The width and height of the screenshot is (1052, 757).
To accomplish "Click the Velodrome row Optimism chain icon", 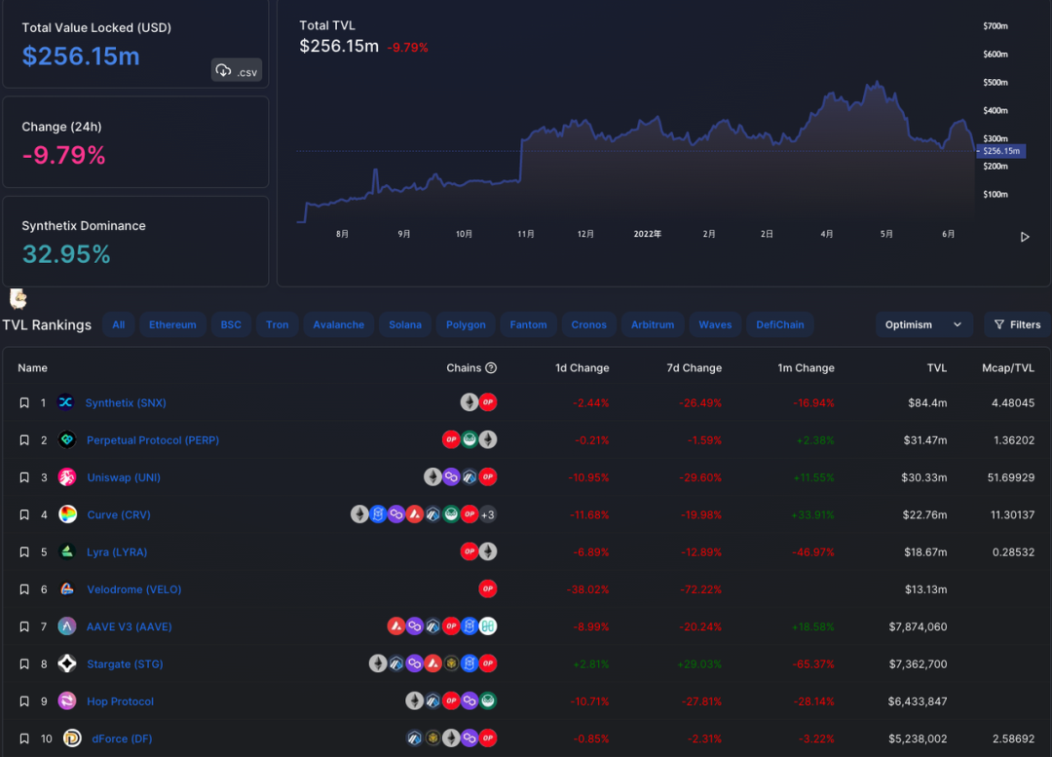I will tap(488, 589).
